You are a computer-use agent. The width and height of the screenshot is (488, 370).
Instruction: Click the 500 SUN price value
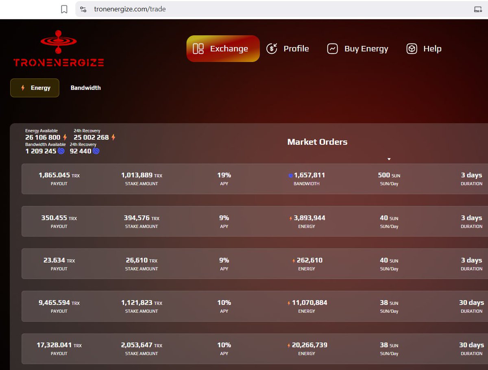(389, 175)
